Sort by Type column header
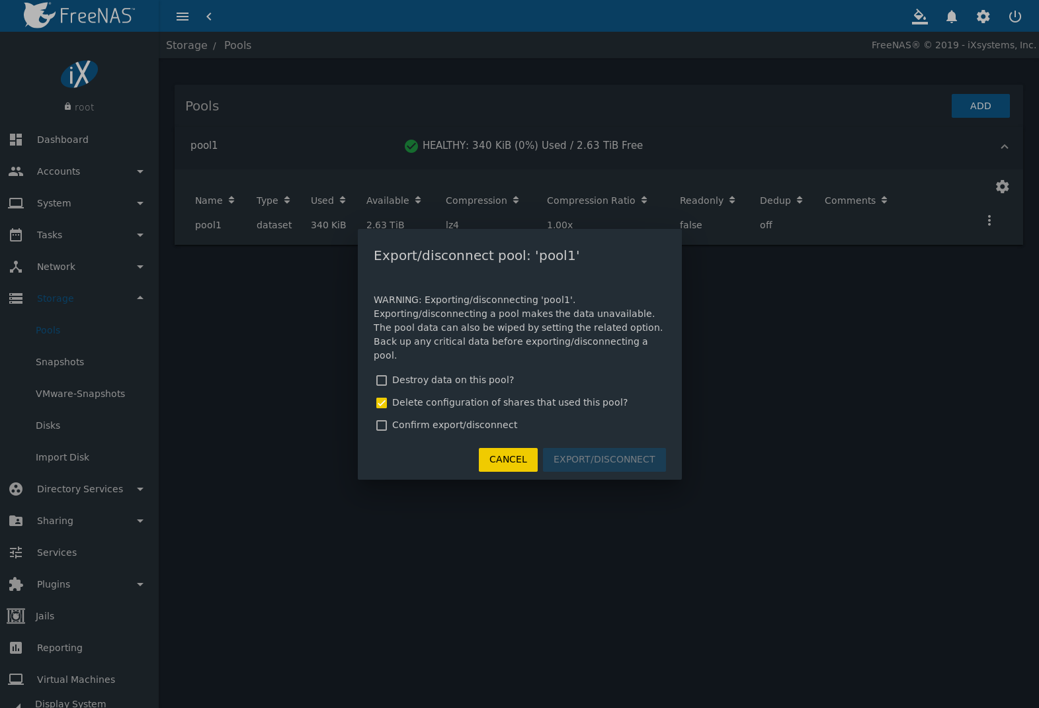 (x=274, y=200)
